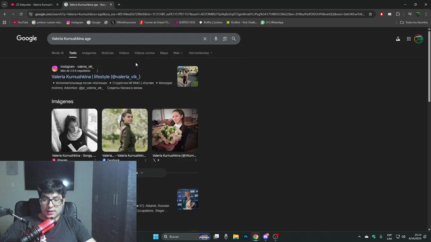431x242 pixels.
Task: Expand the Más dropdown
Action: coord(178,53)
